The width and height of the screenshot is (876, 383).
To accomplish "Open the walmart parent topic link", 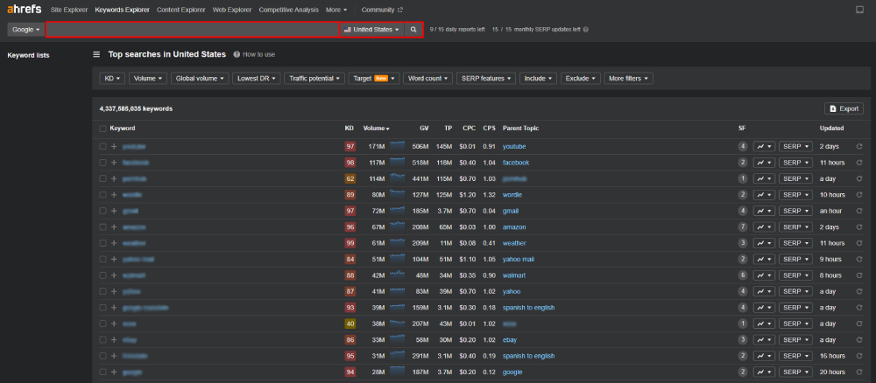I will point(514,276).
